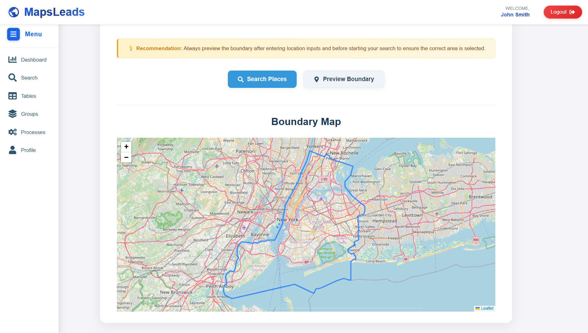The image size is (588, 333).
Task: Open the Processes menu item
Action: 30,132
